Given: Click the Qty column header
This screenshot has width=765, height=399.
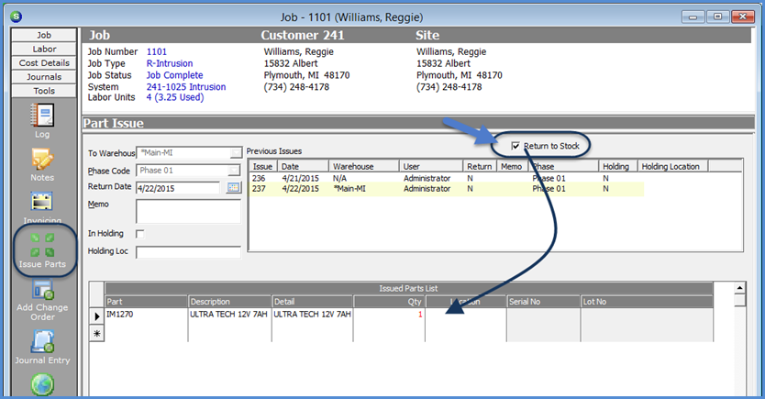Looking at the screenshot, I should (389, 302).
